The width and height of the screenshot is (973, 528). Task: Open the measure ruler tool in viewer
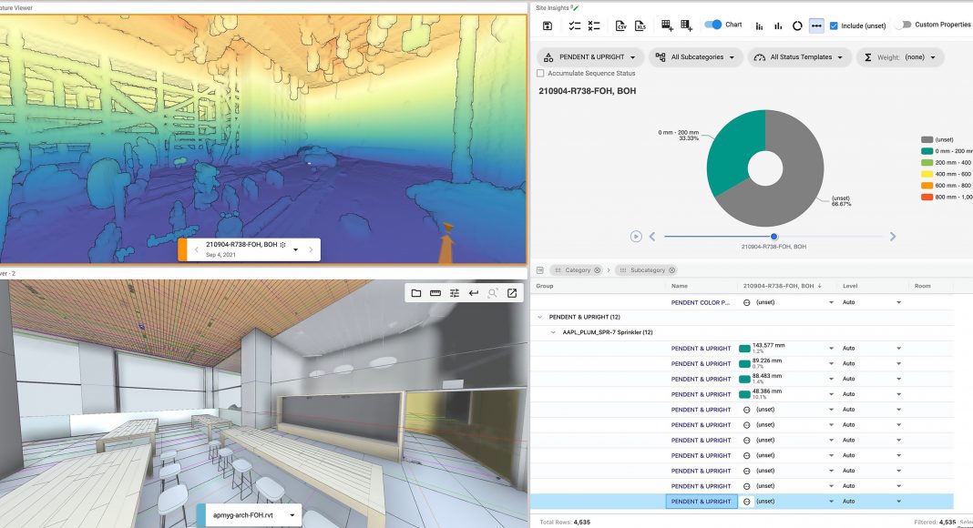[x=435, y=293]
